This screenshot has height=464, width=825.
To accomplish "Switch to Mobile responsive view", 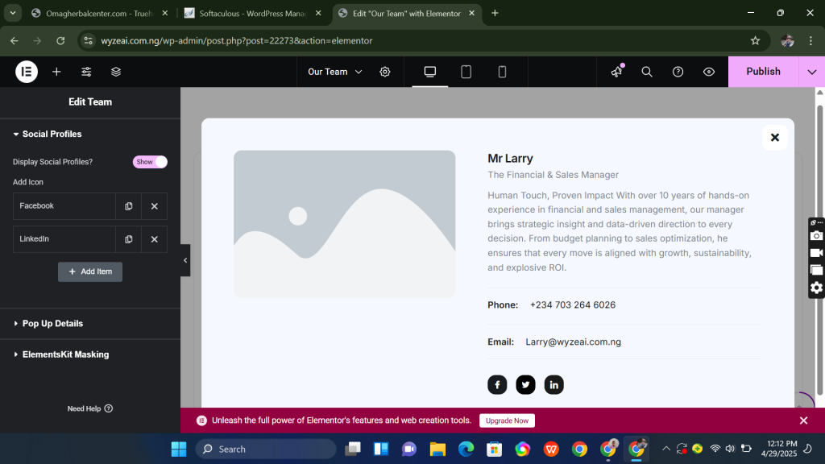I will pyautogui.click(x=502, y=72).
